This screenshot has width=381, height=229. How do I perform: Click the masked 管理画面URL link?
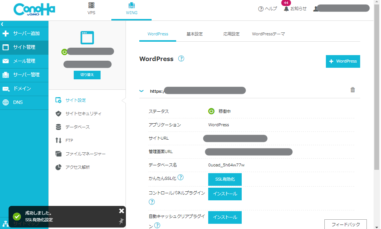[248, 152]
